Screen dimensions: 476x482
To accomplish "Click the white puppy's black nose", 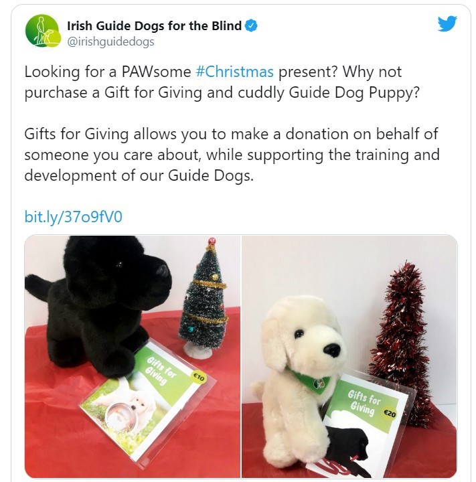I will pyautogui.click(x=332, y=349).
